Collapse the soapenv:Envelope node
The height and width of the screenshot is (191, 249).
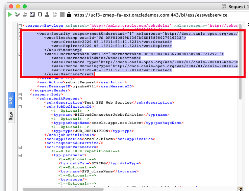20,26
